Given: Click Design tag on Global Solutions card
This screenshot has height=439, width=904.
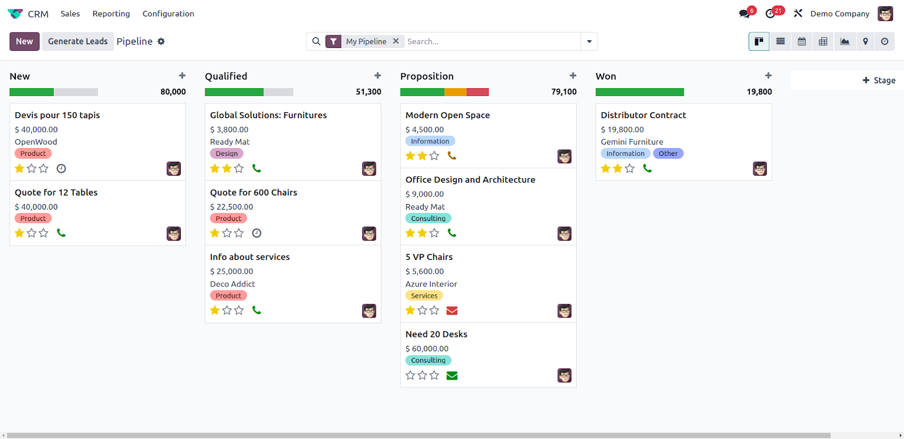Looking at the screenshot, I should click(x=227, y=154).
